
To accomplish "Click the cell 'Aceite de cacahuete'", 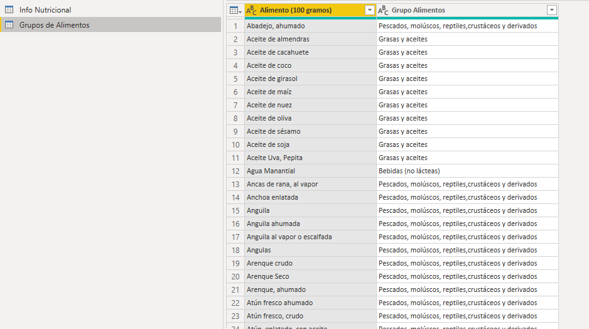I will tap(310, 52).
